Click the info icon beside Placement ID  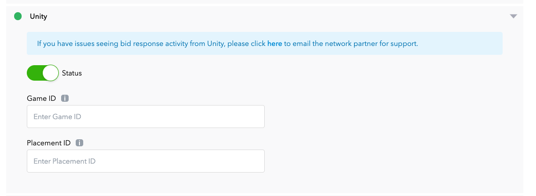(79, 143)
